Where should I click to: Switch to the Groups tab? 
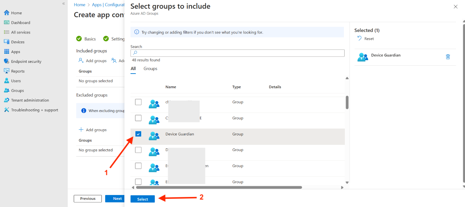pyautogui.click(x=150, y=69)
